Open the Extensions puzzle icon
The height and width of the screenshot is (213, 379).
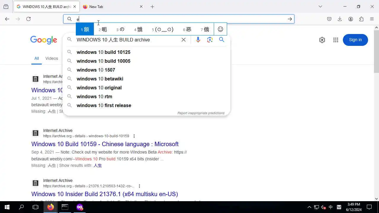(361, 19)
